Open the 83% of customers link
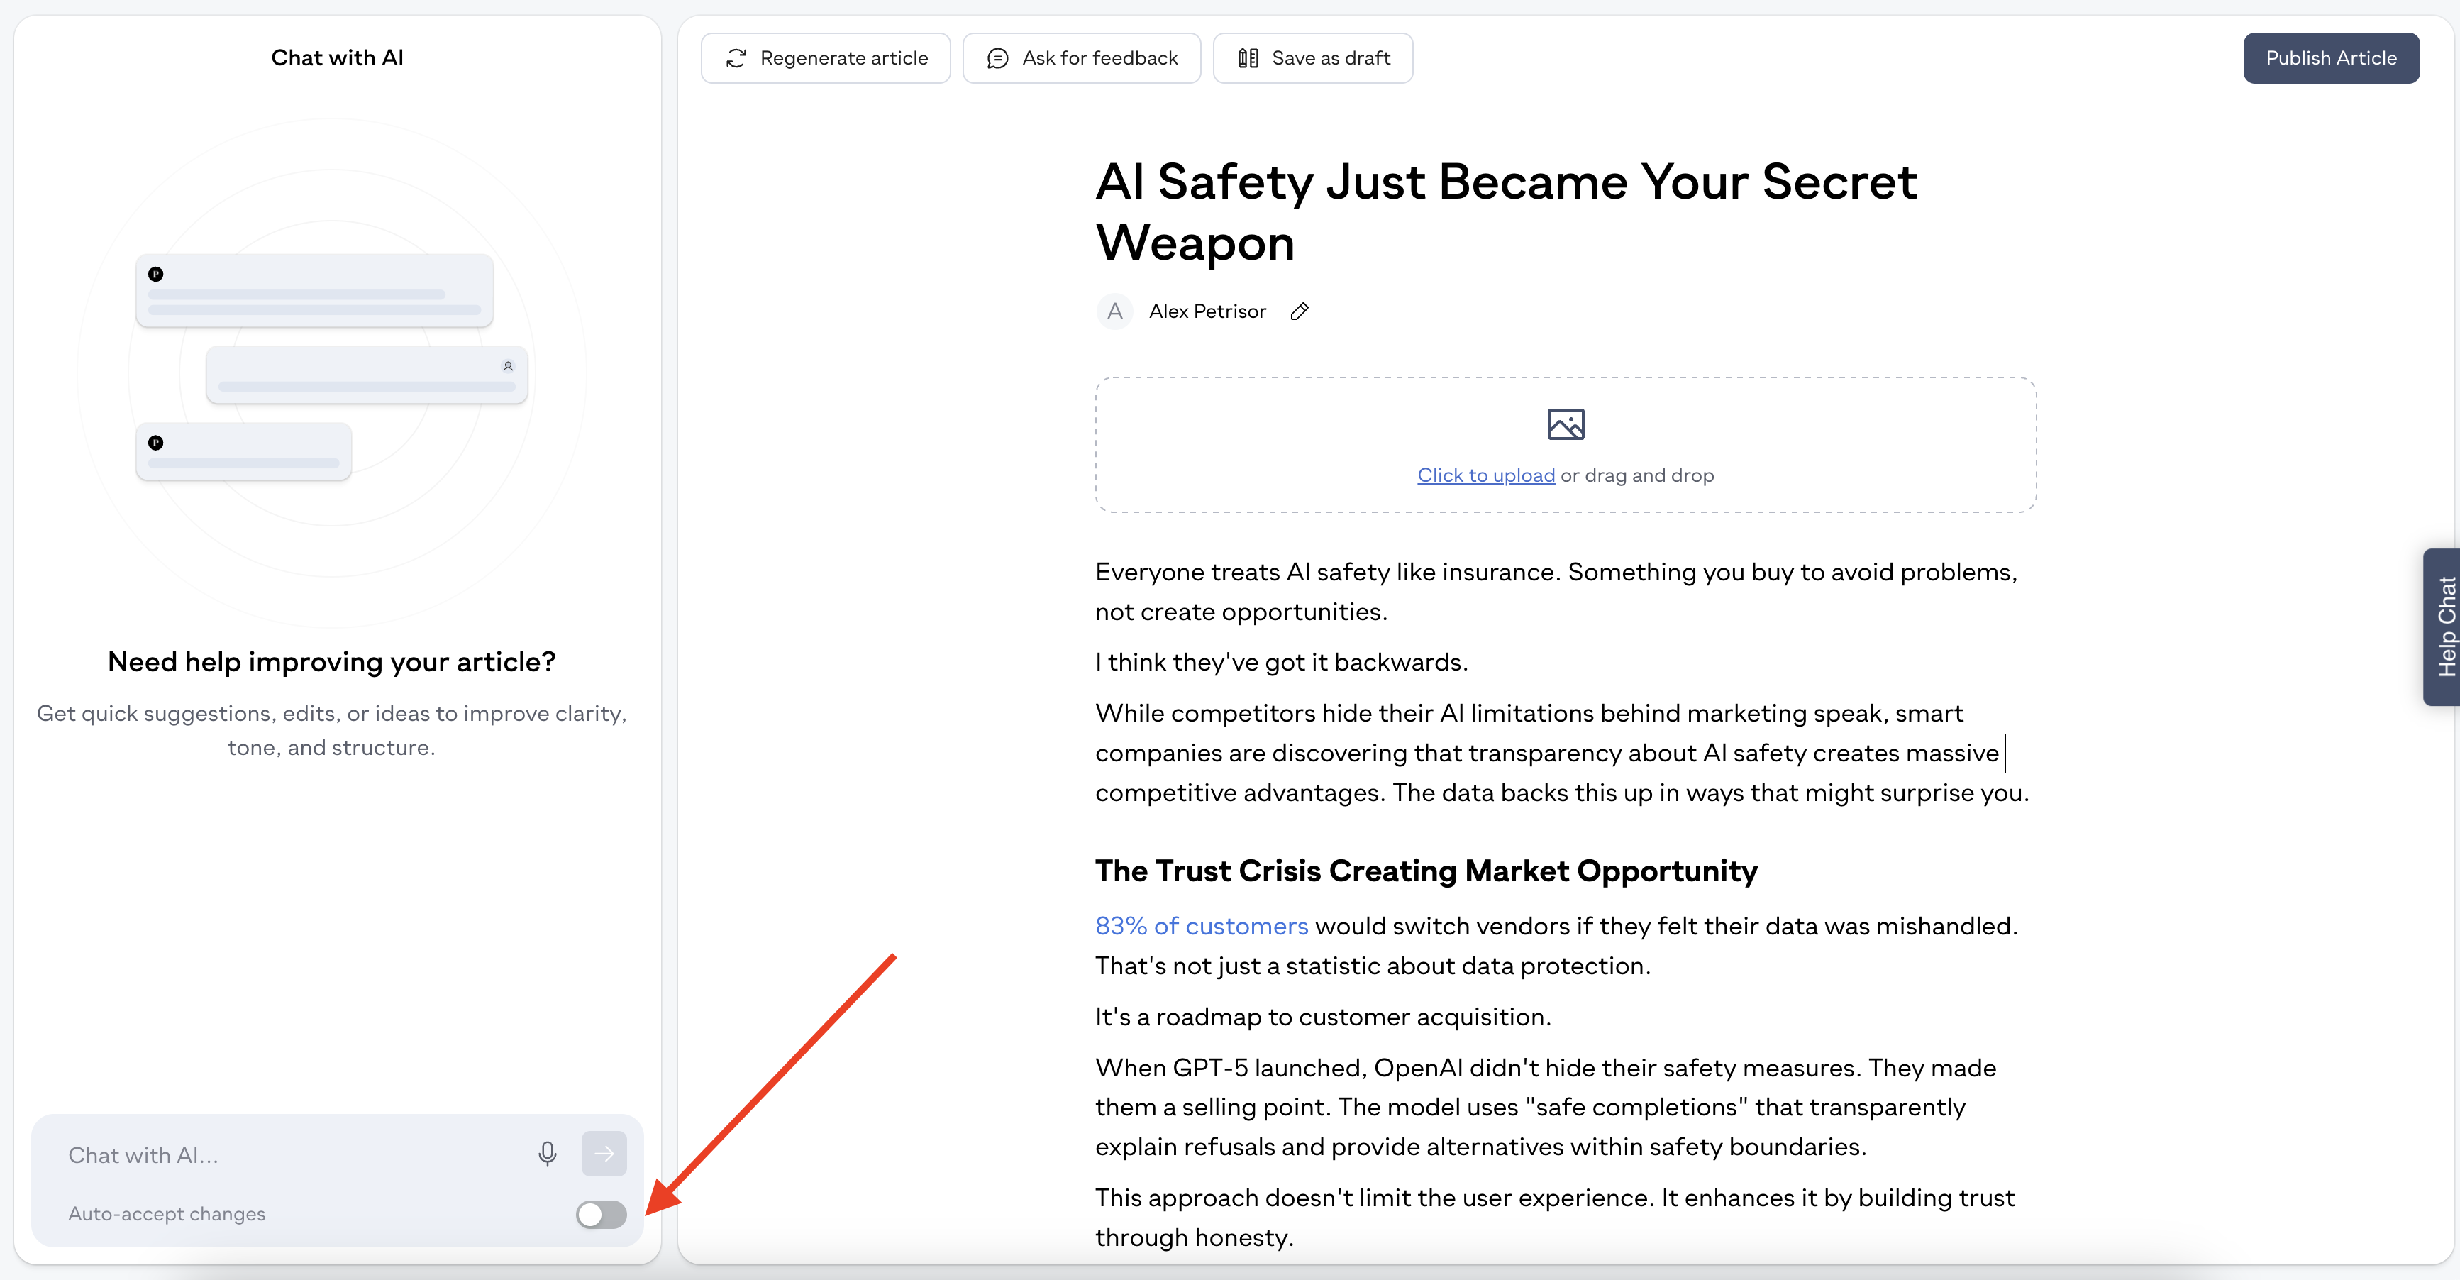 [1202, 926]
